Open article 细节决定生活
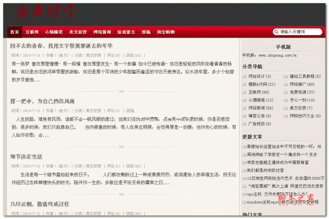Screen dimensions: 329x219 click(26, 157)
